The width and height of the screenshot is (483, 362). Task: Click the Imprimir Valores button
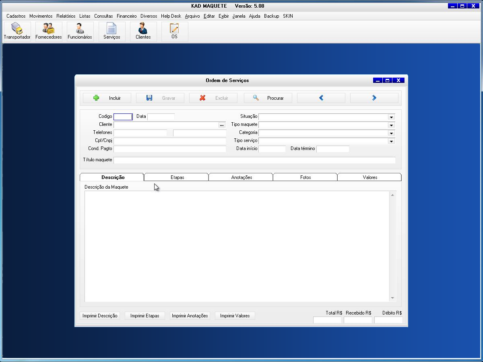point(235,316)
